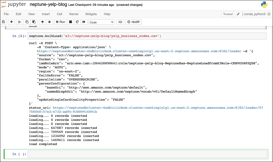Click the unsaved changes status text
This screenshot has height=162, width=273.
tap(129, 5)
